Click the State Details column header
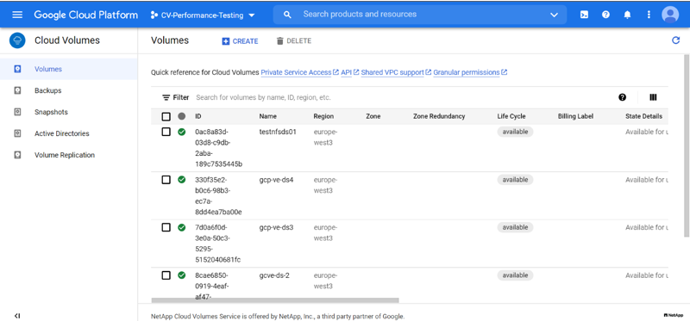The height and width of the screenshot is (321, 690). pos(643,116)
